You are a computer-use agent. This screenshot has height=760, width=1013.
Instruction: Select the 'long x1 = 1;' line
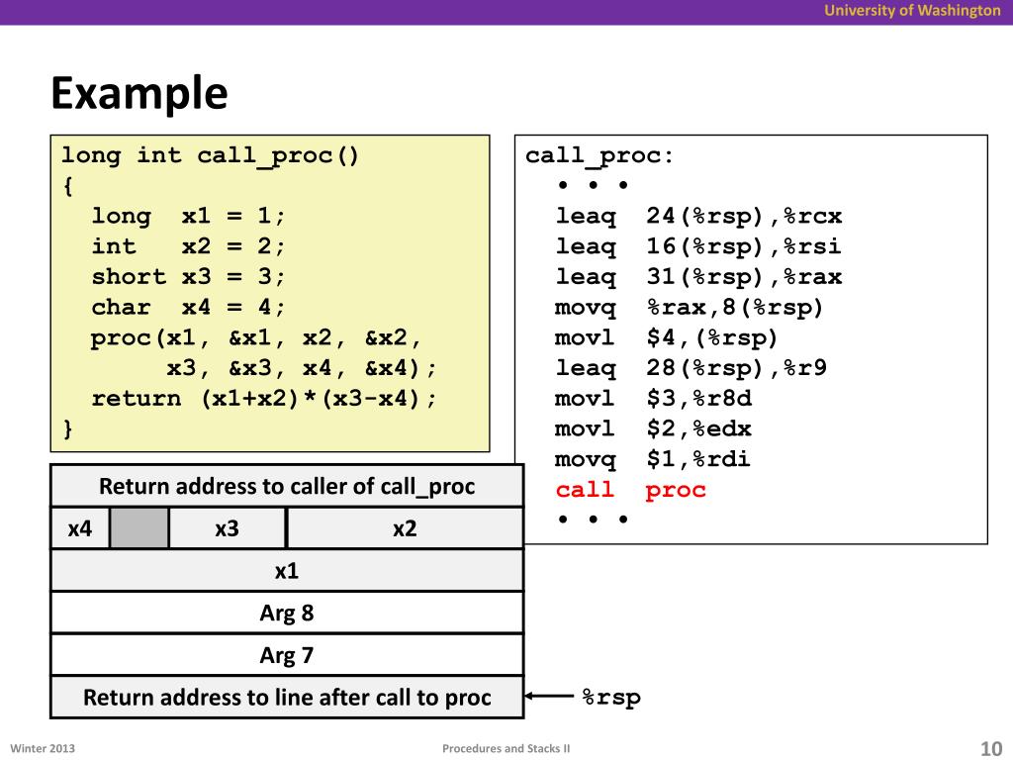[188, 216]
